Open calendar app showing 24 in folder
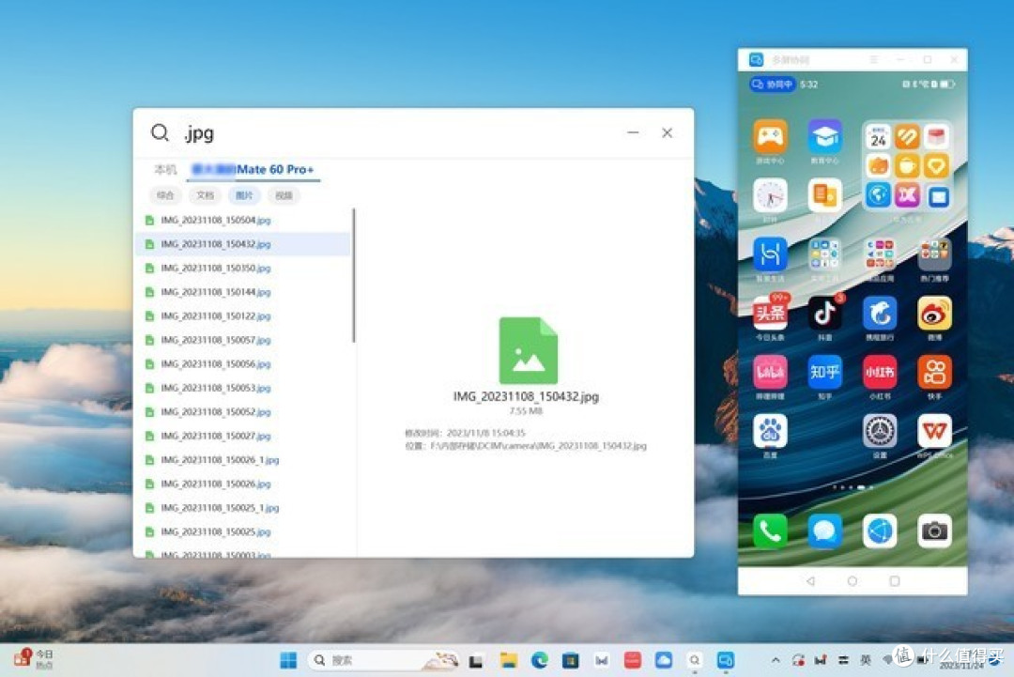The height and width of the screenshot is (677, 1014). [878, 137]
